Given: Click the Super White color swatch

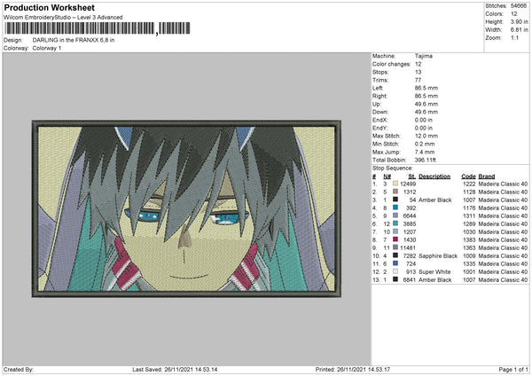Looking at the screenshot, I should [x=395, y=271].
